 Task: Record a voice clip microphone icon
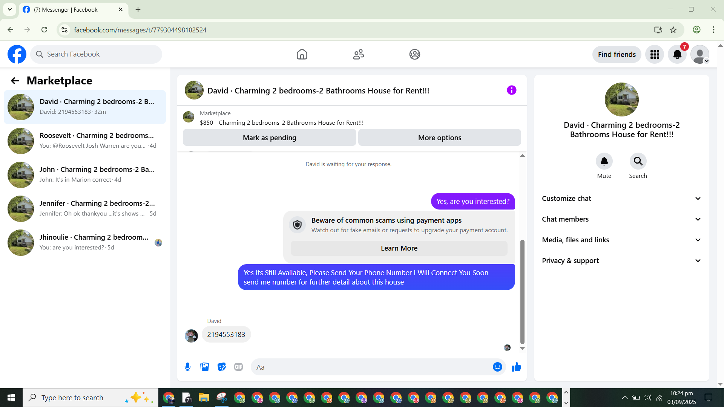pyautogui.click(x=187, y=367)
